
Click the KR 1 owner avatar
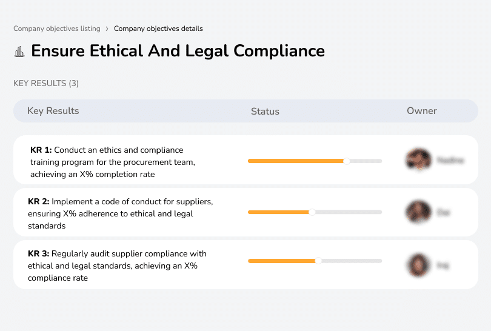tap(419, 159)
